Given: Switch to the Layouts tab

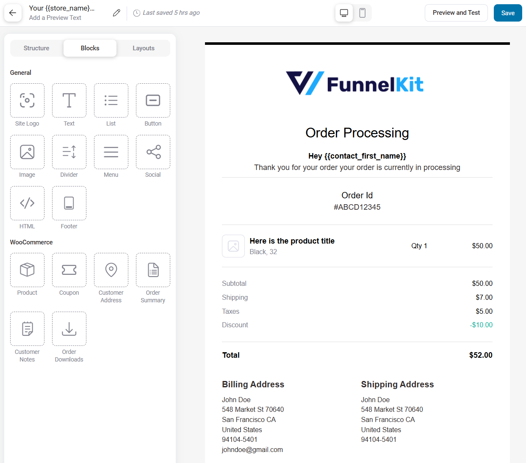Looking at the screenshot, I should pos(144,48).
